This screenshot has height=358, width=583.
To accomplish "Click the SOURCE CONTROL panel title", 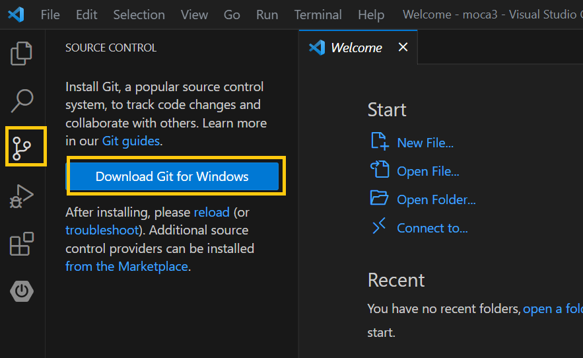I will coord(111,48).
